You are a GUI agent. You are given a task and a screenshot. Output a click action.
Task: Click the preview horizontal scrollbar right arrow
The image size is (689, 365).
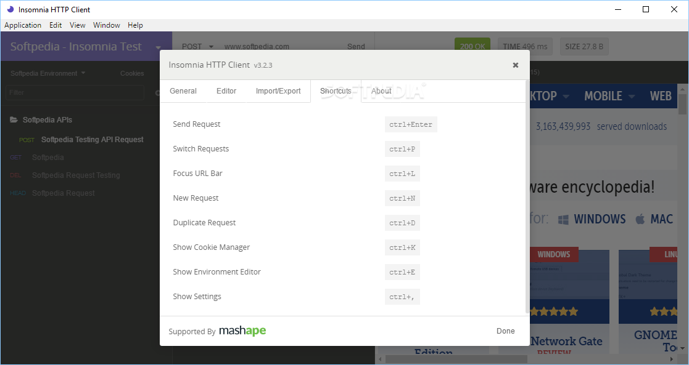coord(671,359)
